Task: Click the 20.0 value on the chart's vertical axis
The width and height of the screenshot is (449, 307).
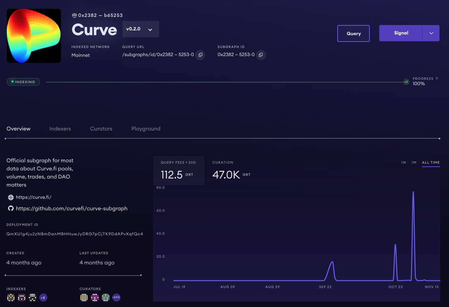Action: click(161, 257)
